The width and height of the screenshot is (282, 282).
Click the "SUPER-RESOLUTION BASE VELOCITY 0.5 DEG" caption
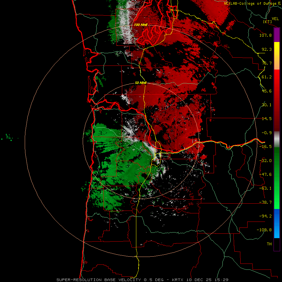pyautogui.click(x=110, y=280)
